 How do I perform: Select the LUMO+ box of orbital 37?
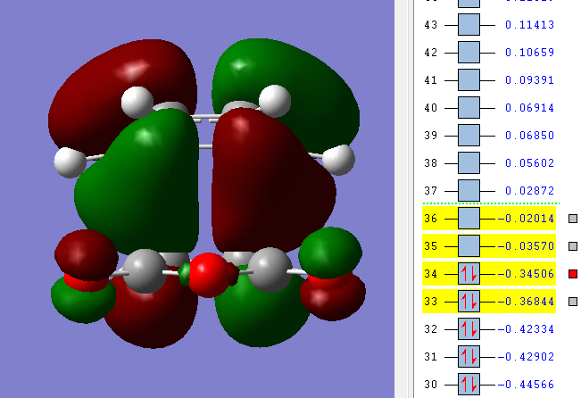coord(469,191)
